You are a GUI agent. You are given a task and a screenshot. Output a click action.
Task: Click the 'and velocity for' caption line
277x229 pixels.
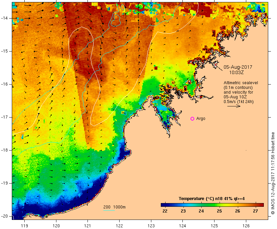pyautogui.click(x=238, y=92)
